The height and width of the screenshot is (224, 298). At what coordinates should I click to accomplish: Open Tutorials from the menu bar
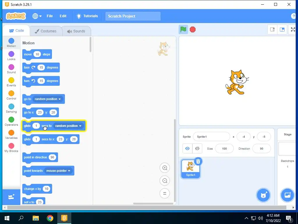pyautogui.click(x=87, y=16)
